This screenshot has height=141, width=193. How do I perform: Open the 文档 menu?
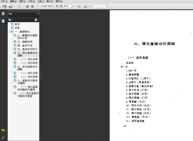[32, 1]
